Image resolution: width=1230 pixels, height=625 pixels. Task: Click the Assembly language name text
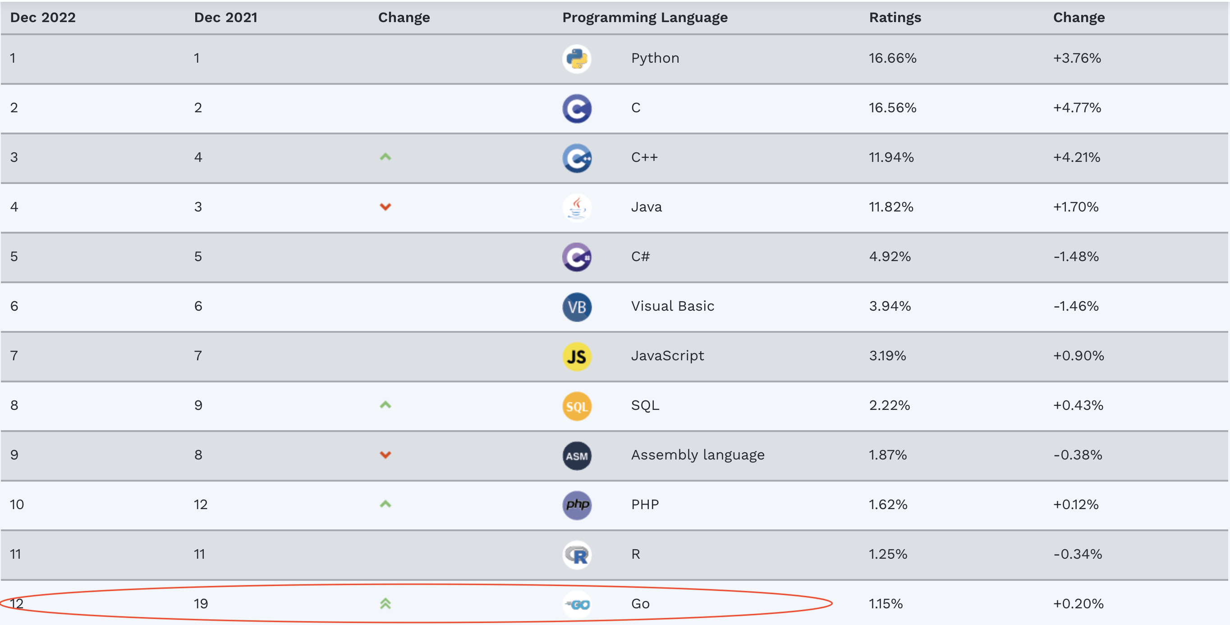click(x=698, y=455)
